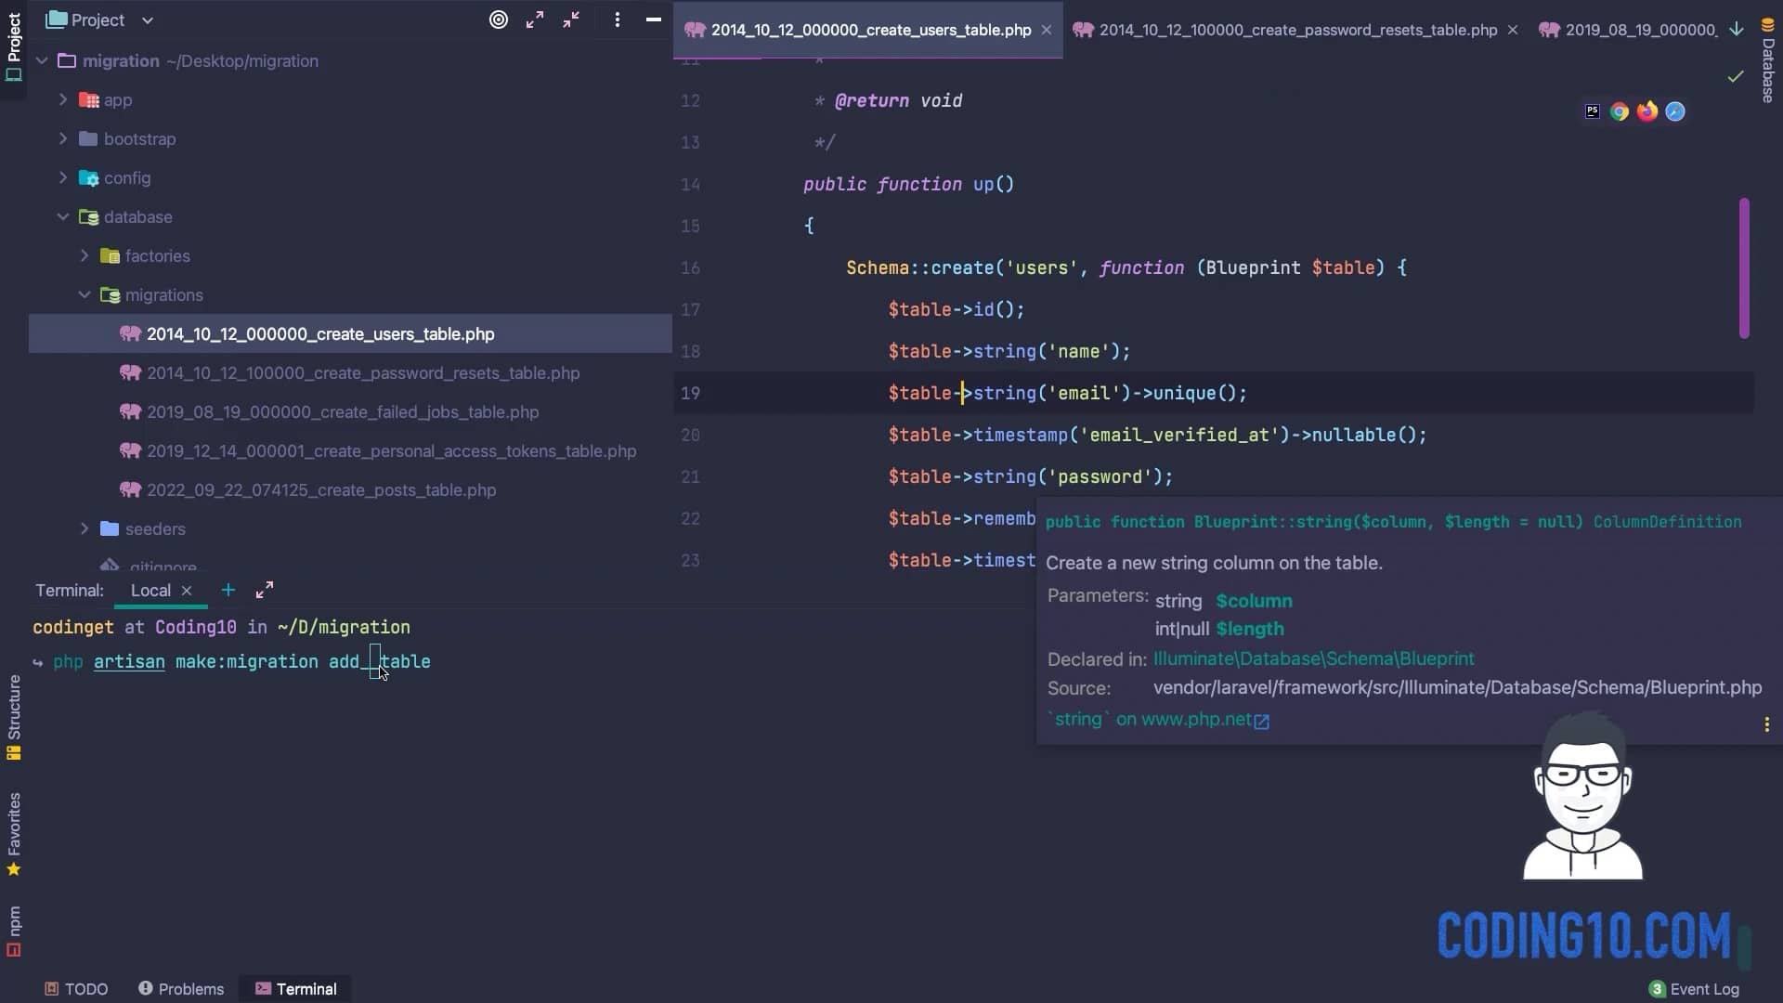
Task: Expand the seeders folder
Action: pyautogui.click(x=85, y=528)
